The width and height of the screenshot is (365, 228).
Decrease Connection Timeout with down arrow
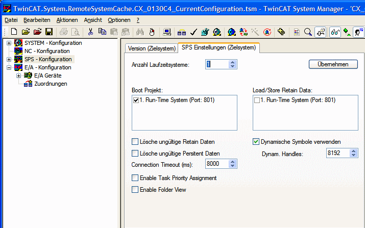[x=233, y=166]
